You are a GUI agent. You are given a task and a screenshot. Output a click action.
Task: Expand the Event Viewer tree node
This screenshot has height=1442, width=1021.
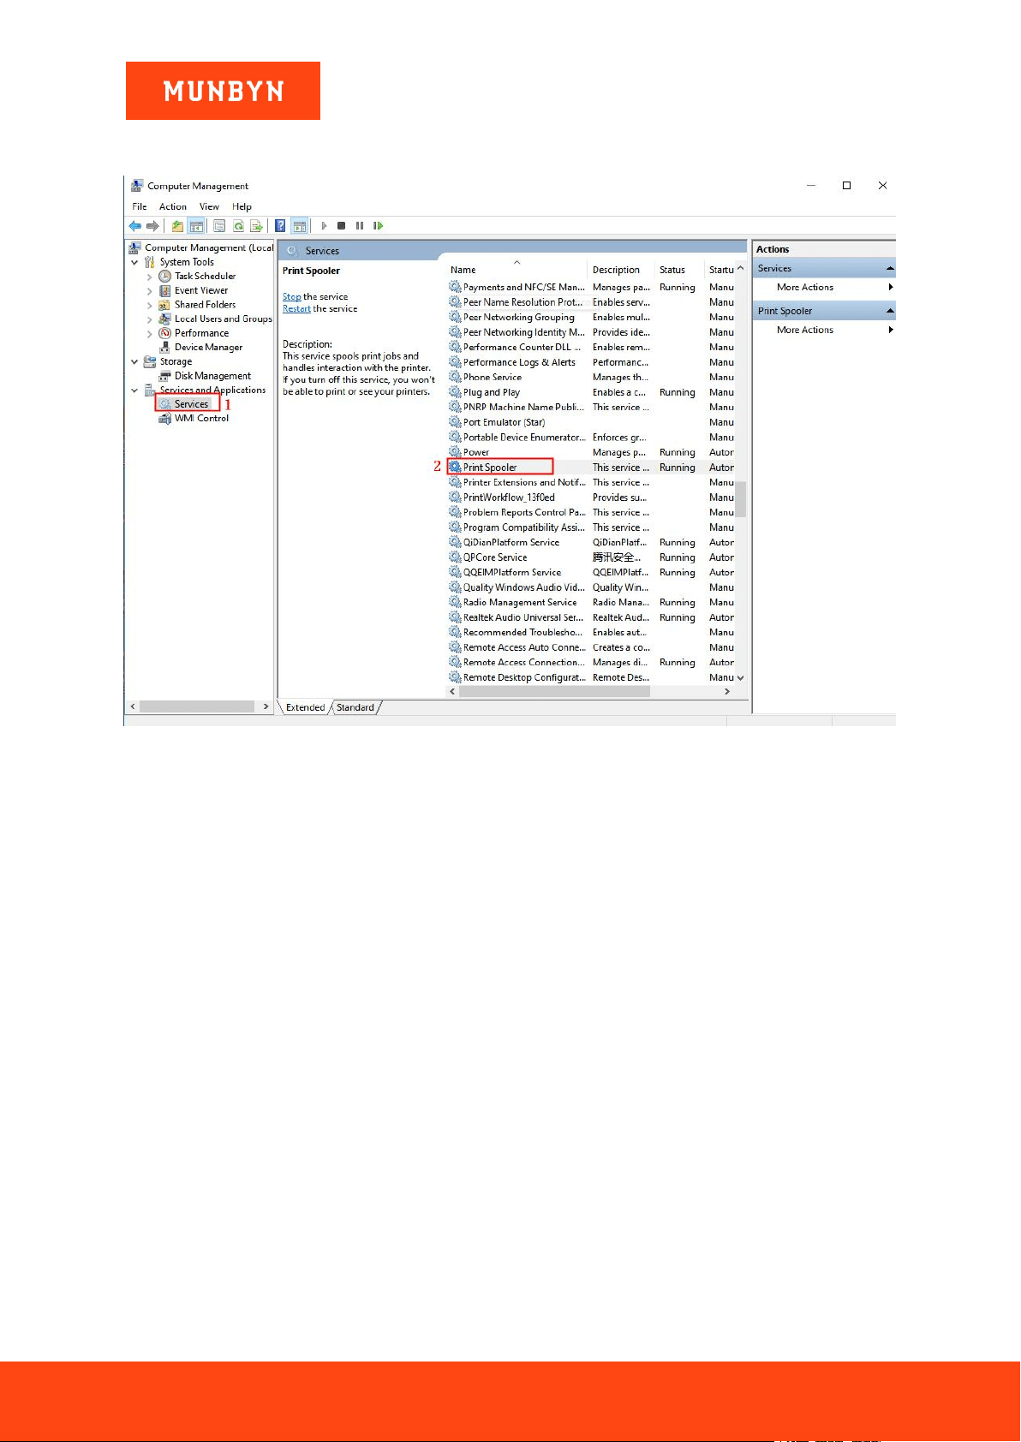coord(150,291)
